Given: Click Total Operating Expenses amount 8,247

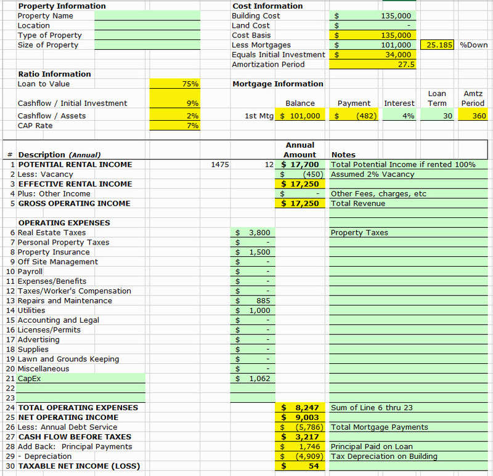Looking at the screenshot, I should (300, 408).
